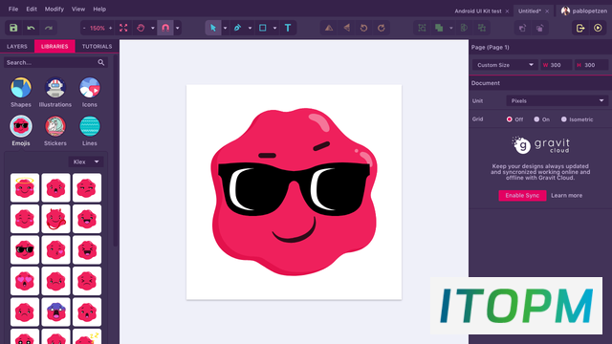Switch to the Tutorials panel tab
Screen dimensions: 612x344
click(97, 46)
